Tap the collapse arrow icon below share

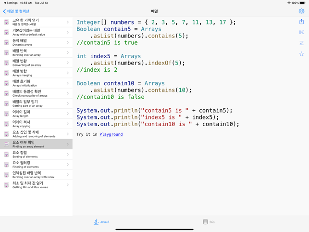(x=301, y=43)
